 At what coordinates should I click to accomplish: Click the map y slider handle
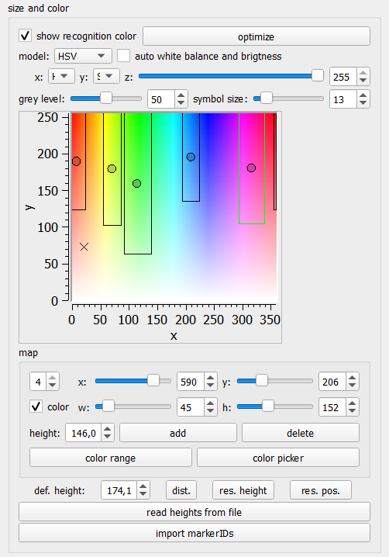262,380
